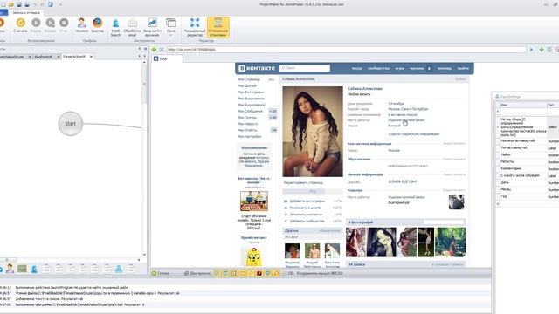Click the stop-loading X beside address bar
This screenshot has width=559, height=314.
pos(162,50)
